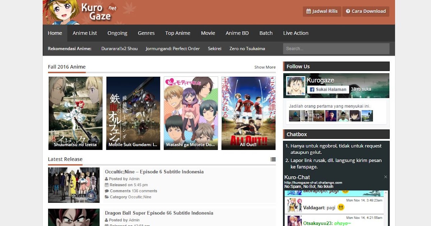Open Dragon Ball Super thumbnail
Screen dimensions: 431x226
click(x=74, y=217)
